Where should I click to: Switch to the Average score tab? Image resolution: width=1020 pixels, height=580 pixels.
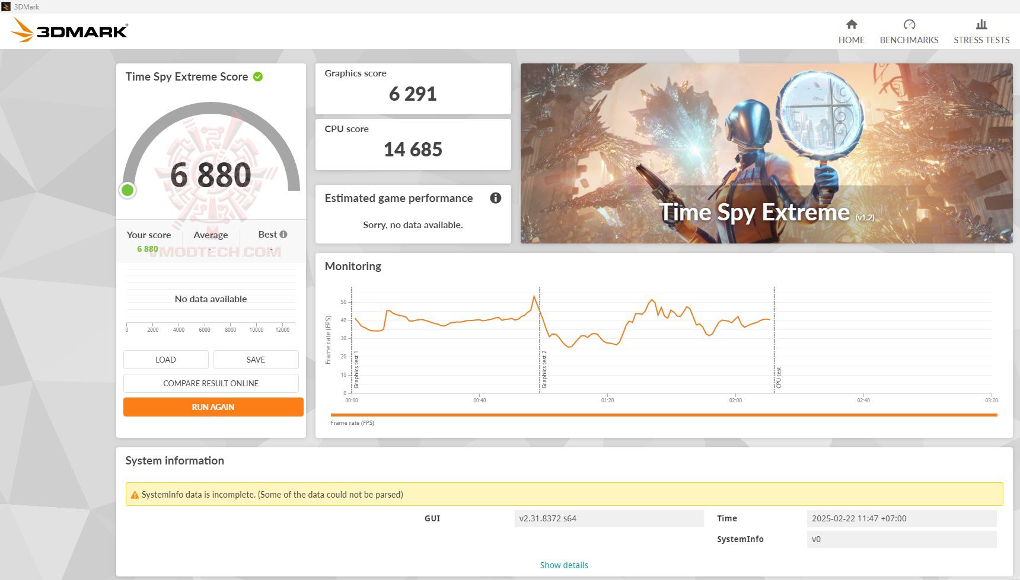(211, 235)
